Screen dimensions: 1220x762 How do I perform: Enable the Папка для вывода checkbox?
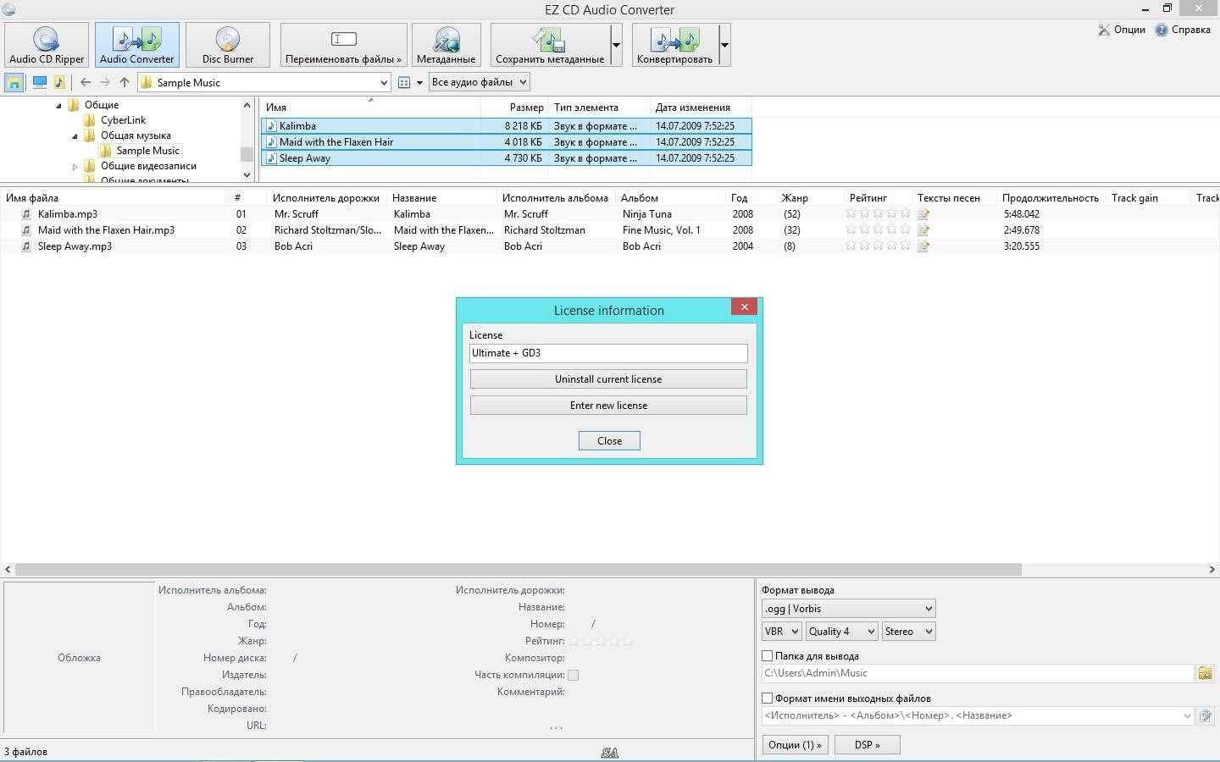tap(767, 656)
